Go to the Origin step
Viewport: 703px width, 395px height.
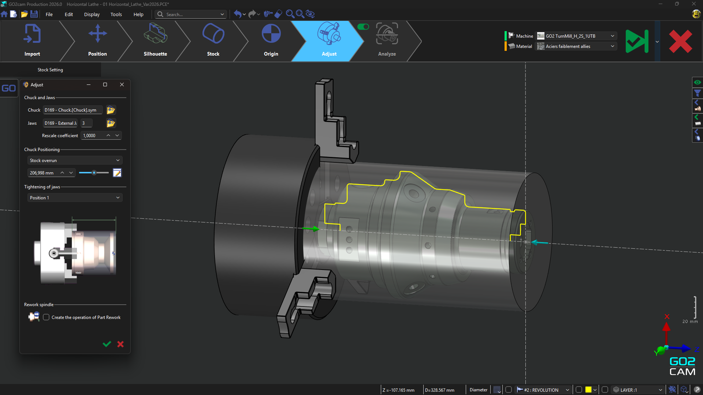271,40
